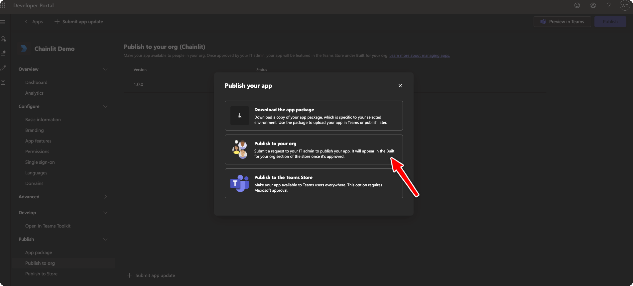Collapse the Overview section chevron
633x286 pixels.
point(105,69)
